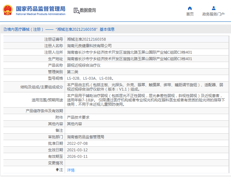This screenshot has height=177, width=231.
Task: Click the bulb icon beside 注
Action: coord(57,170)
